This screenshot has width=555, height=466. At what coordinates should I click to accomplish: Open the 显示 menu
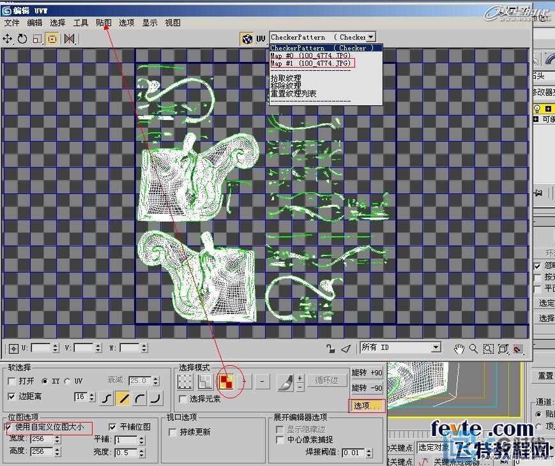(x=149, y=22)
